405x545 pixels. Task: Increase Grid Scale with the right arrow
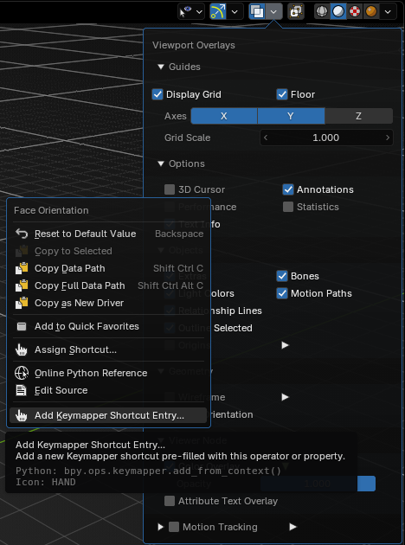(388, 138)
